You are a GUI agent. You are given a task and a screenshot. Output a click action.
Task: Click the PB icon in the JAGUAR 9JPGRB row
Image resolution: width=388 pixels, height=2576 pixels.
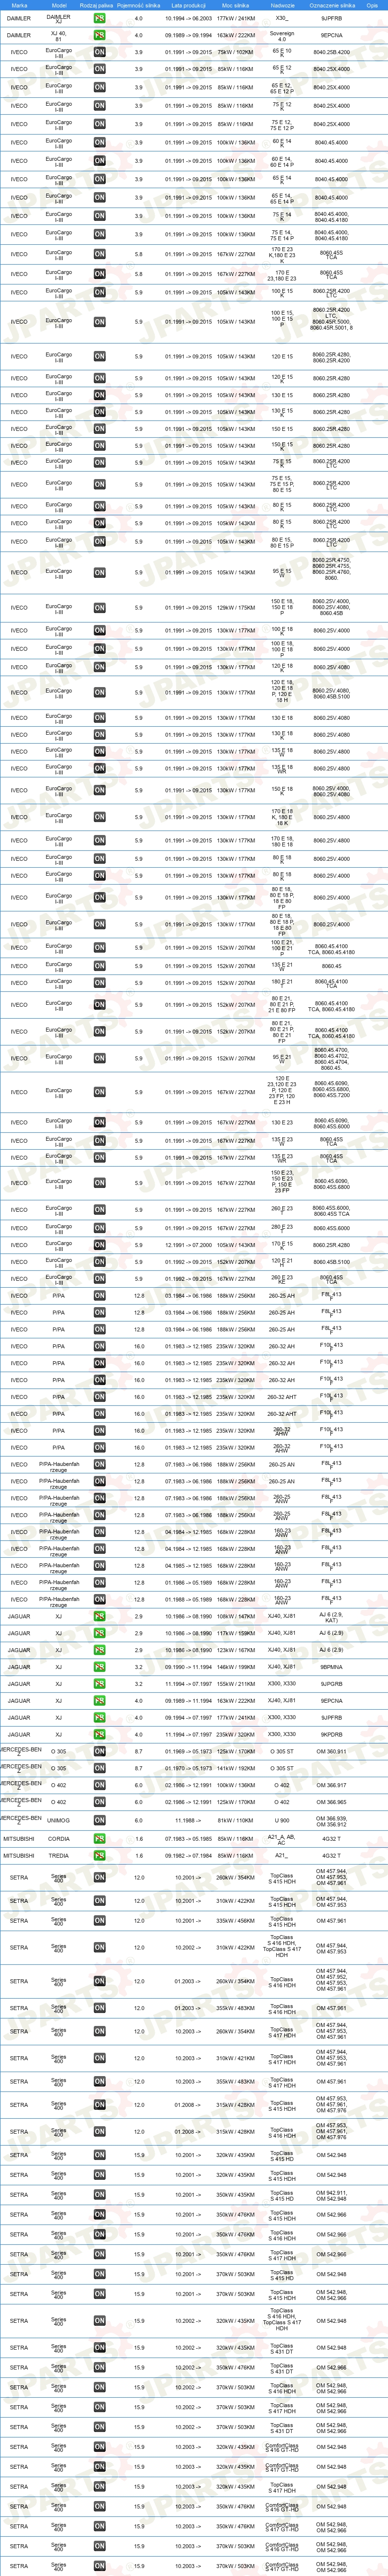click(99, 1684)
